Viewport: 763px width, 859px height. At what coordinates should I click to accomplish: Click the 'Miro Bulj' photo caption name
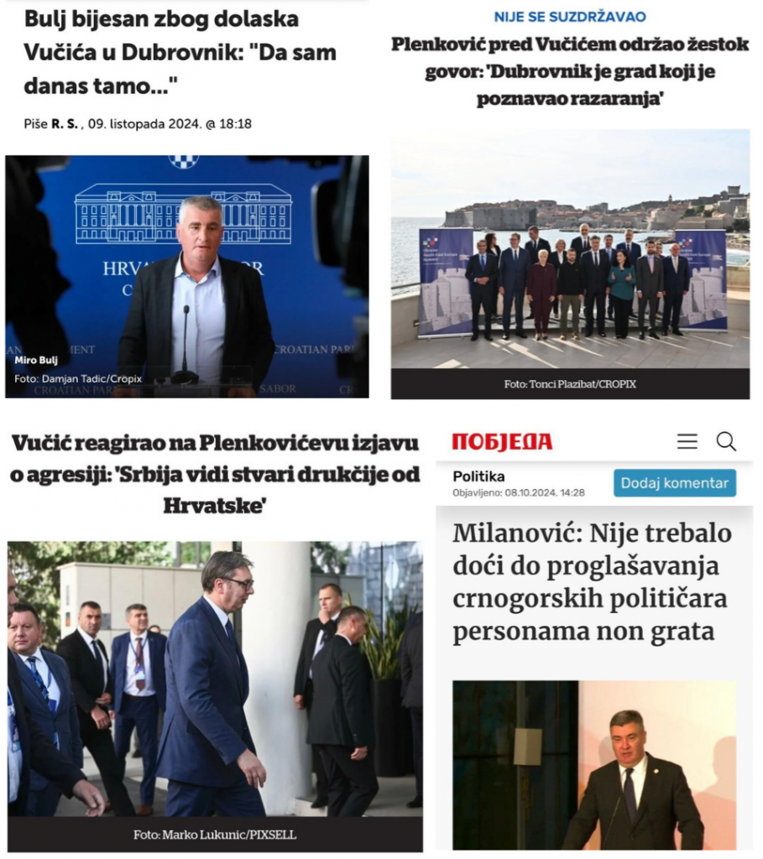(36, 360)
